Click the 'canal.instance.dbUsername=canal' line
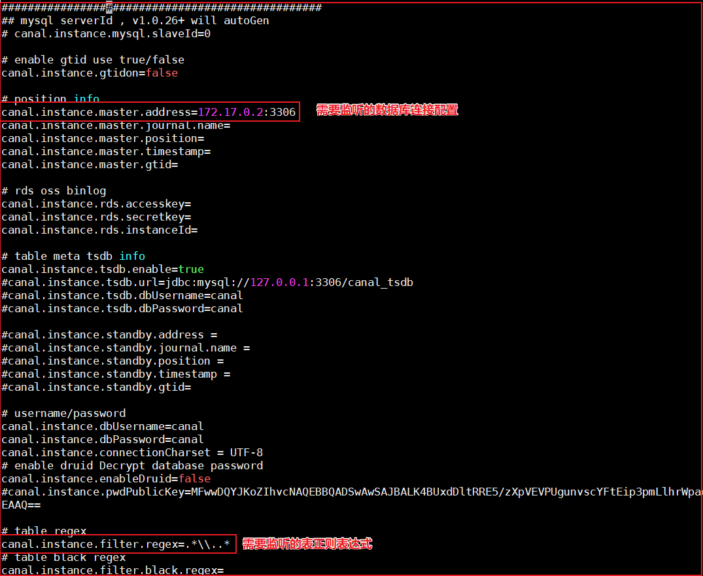This screenshot has width=703, height=576. click(x=103, y=426)
